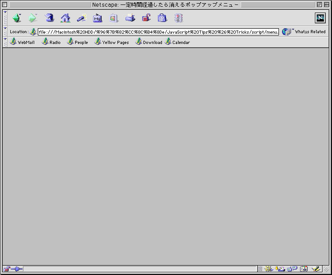Open Composer from the component bar
This screenshot has height=275, width=332.
click(316, 269)
